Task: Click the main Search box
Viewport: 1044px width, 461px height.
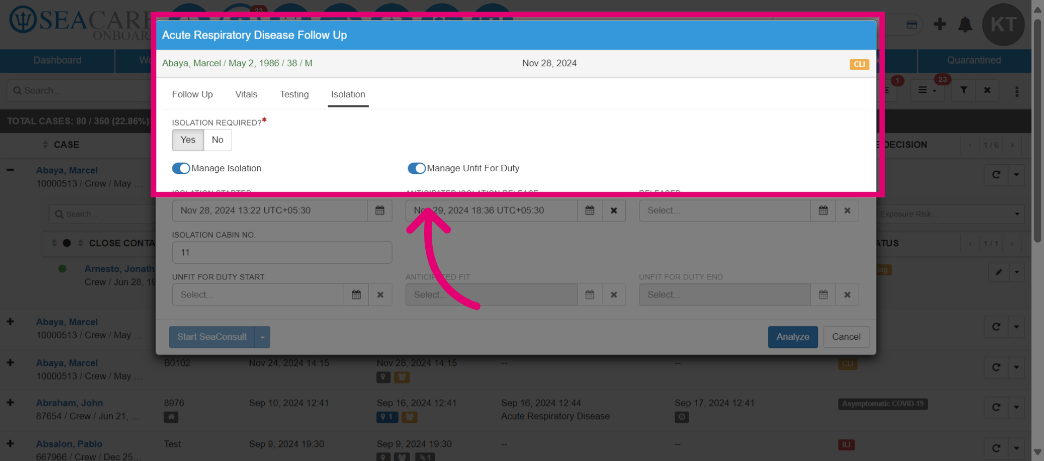Action: pyautogui.click(x=82, y=91)
